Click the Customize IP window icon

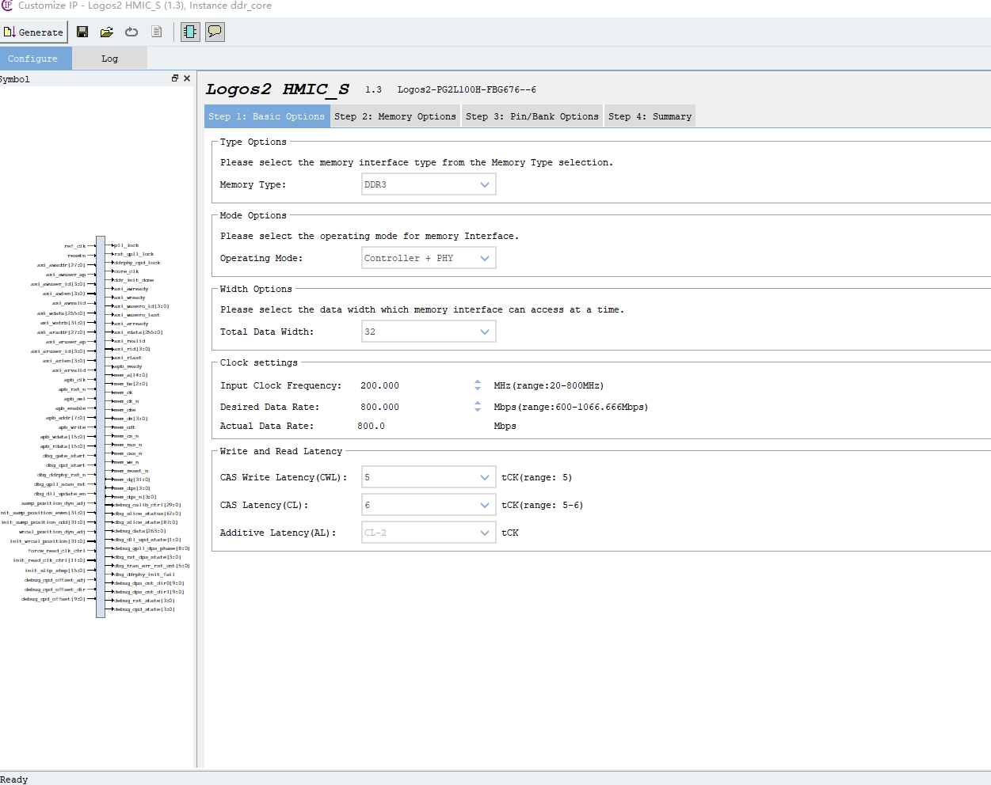7,6
